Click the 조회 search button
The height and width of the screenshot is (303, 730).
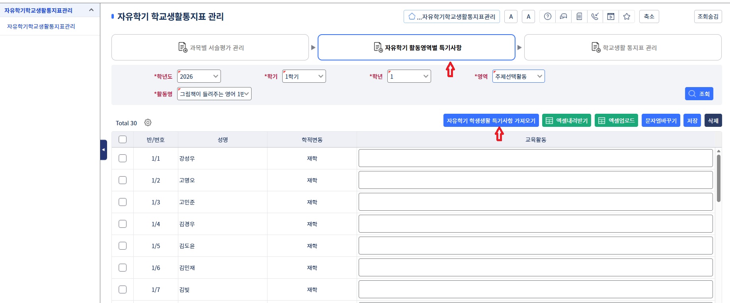point(699,93)
